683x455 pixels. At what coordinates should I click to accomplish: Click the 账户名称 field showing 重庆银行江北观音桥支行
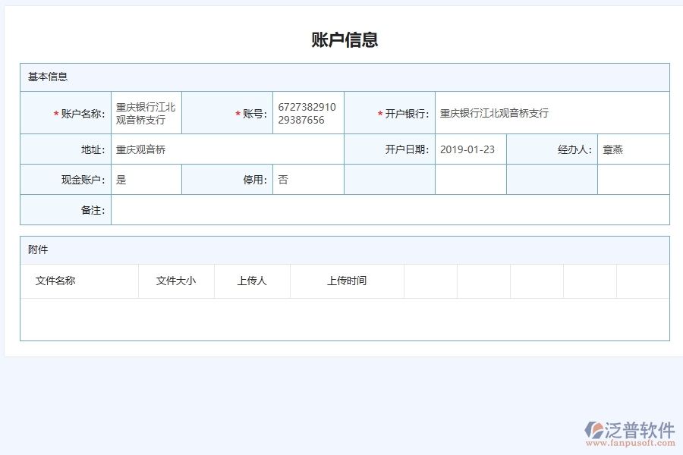[x=146, y=113]
